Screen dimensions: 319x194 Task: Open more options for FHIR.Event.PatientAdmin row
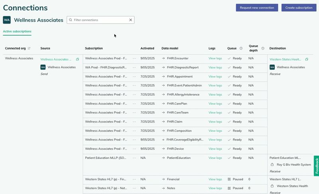[134, 85]
